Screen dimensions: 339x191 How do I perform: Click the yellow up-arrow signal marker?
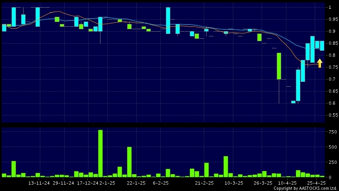(x=320, y=63)
